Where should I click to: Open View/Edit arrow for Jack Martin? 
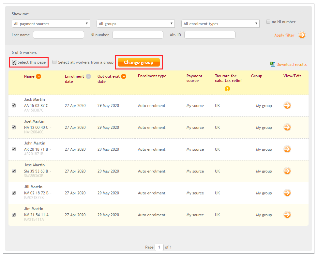click(287, 105)
